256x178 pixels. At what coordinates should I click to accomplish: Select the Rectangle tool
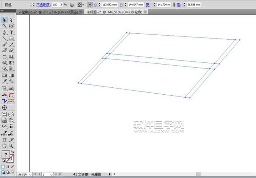(11, 38)
